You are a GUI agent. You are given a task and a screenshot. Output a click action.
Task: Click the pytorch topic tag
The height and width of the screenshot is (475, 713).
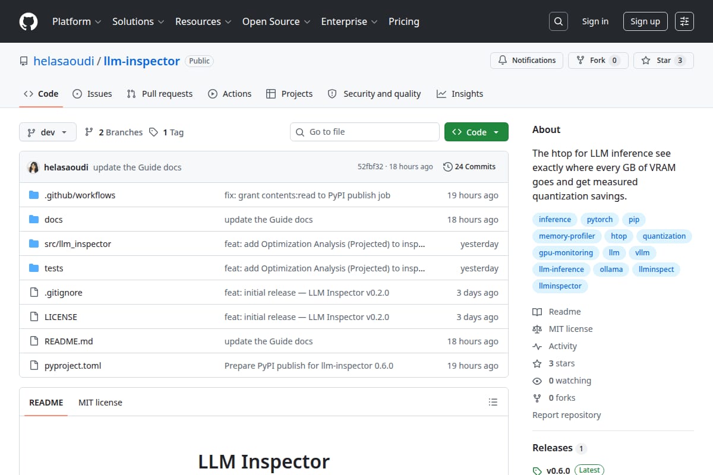600,220
